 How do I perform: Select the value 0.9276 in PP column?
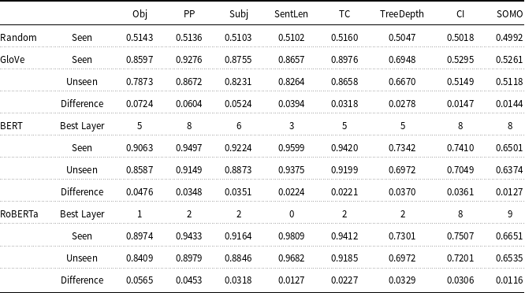[189, 60]
